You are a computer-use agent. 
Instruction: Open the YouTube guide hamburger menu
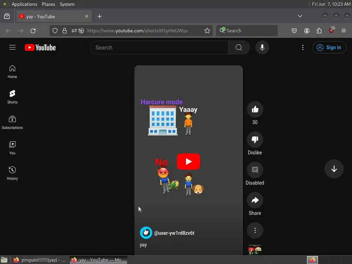point(12,47)
